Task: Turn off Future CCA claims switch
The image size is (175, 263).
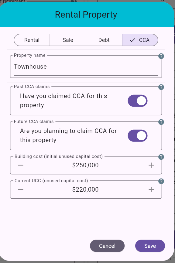Action: 137,135
